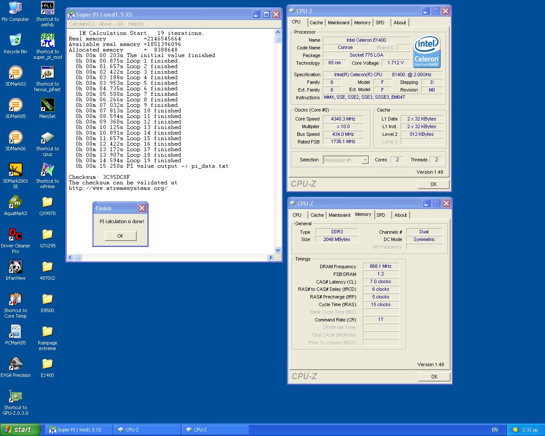Open My Computer desktop icon
The image size is (545, 436).
click(x=15, y=11)
